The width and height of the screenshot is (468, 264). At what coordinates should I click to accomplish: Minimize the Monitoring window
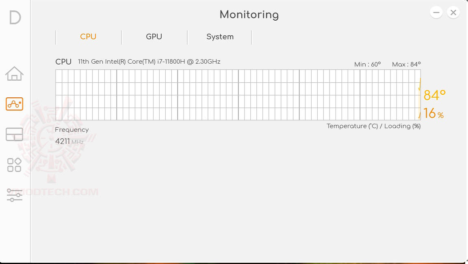[x=436, y=13]
